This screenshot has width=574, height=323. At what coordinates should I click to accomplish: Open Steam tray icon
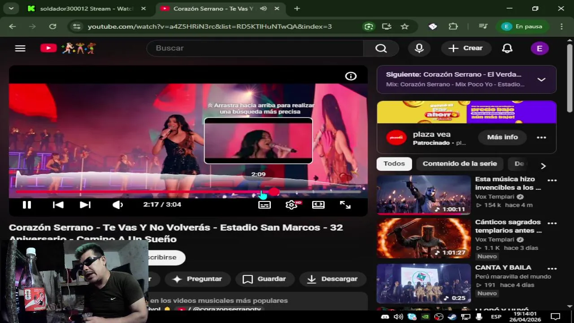point(452,317)
